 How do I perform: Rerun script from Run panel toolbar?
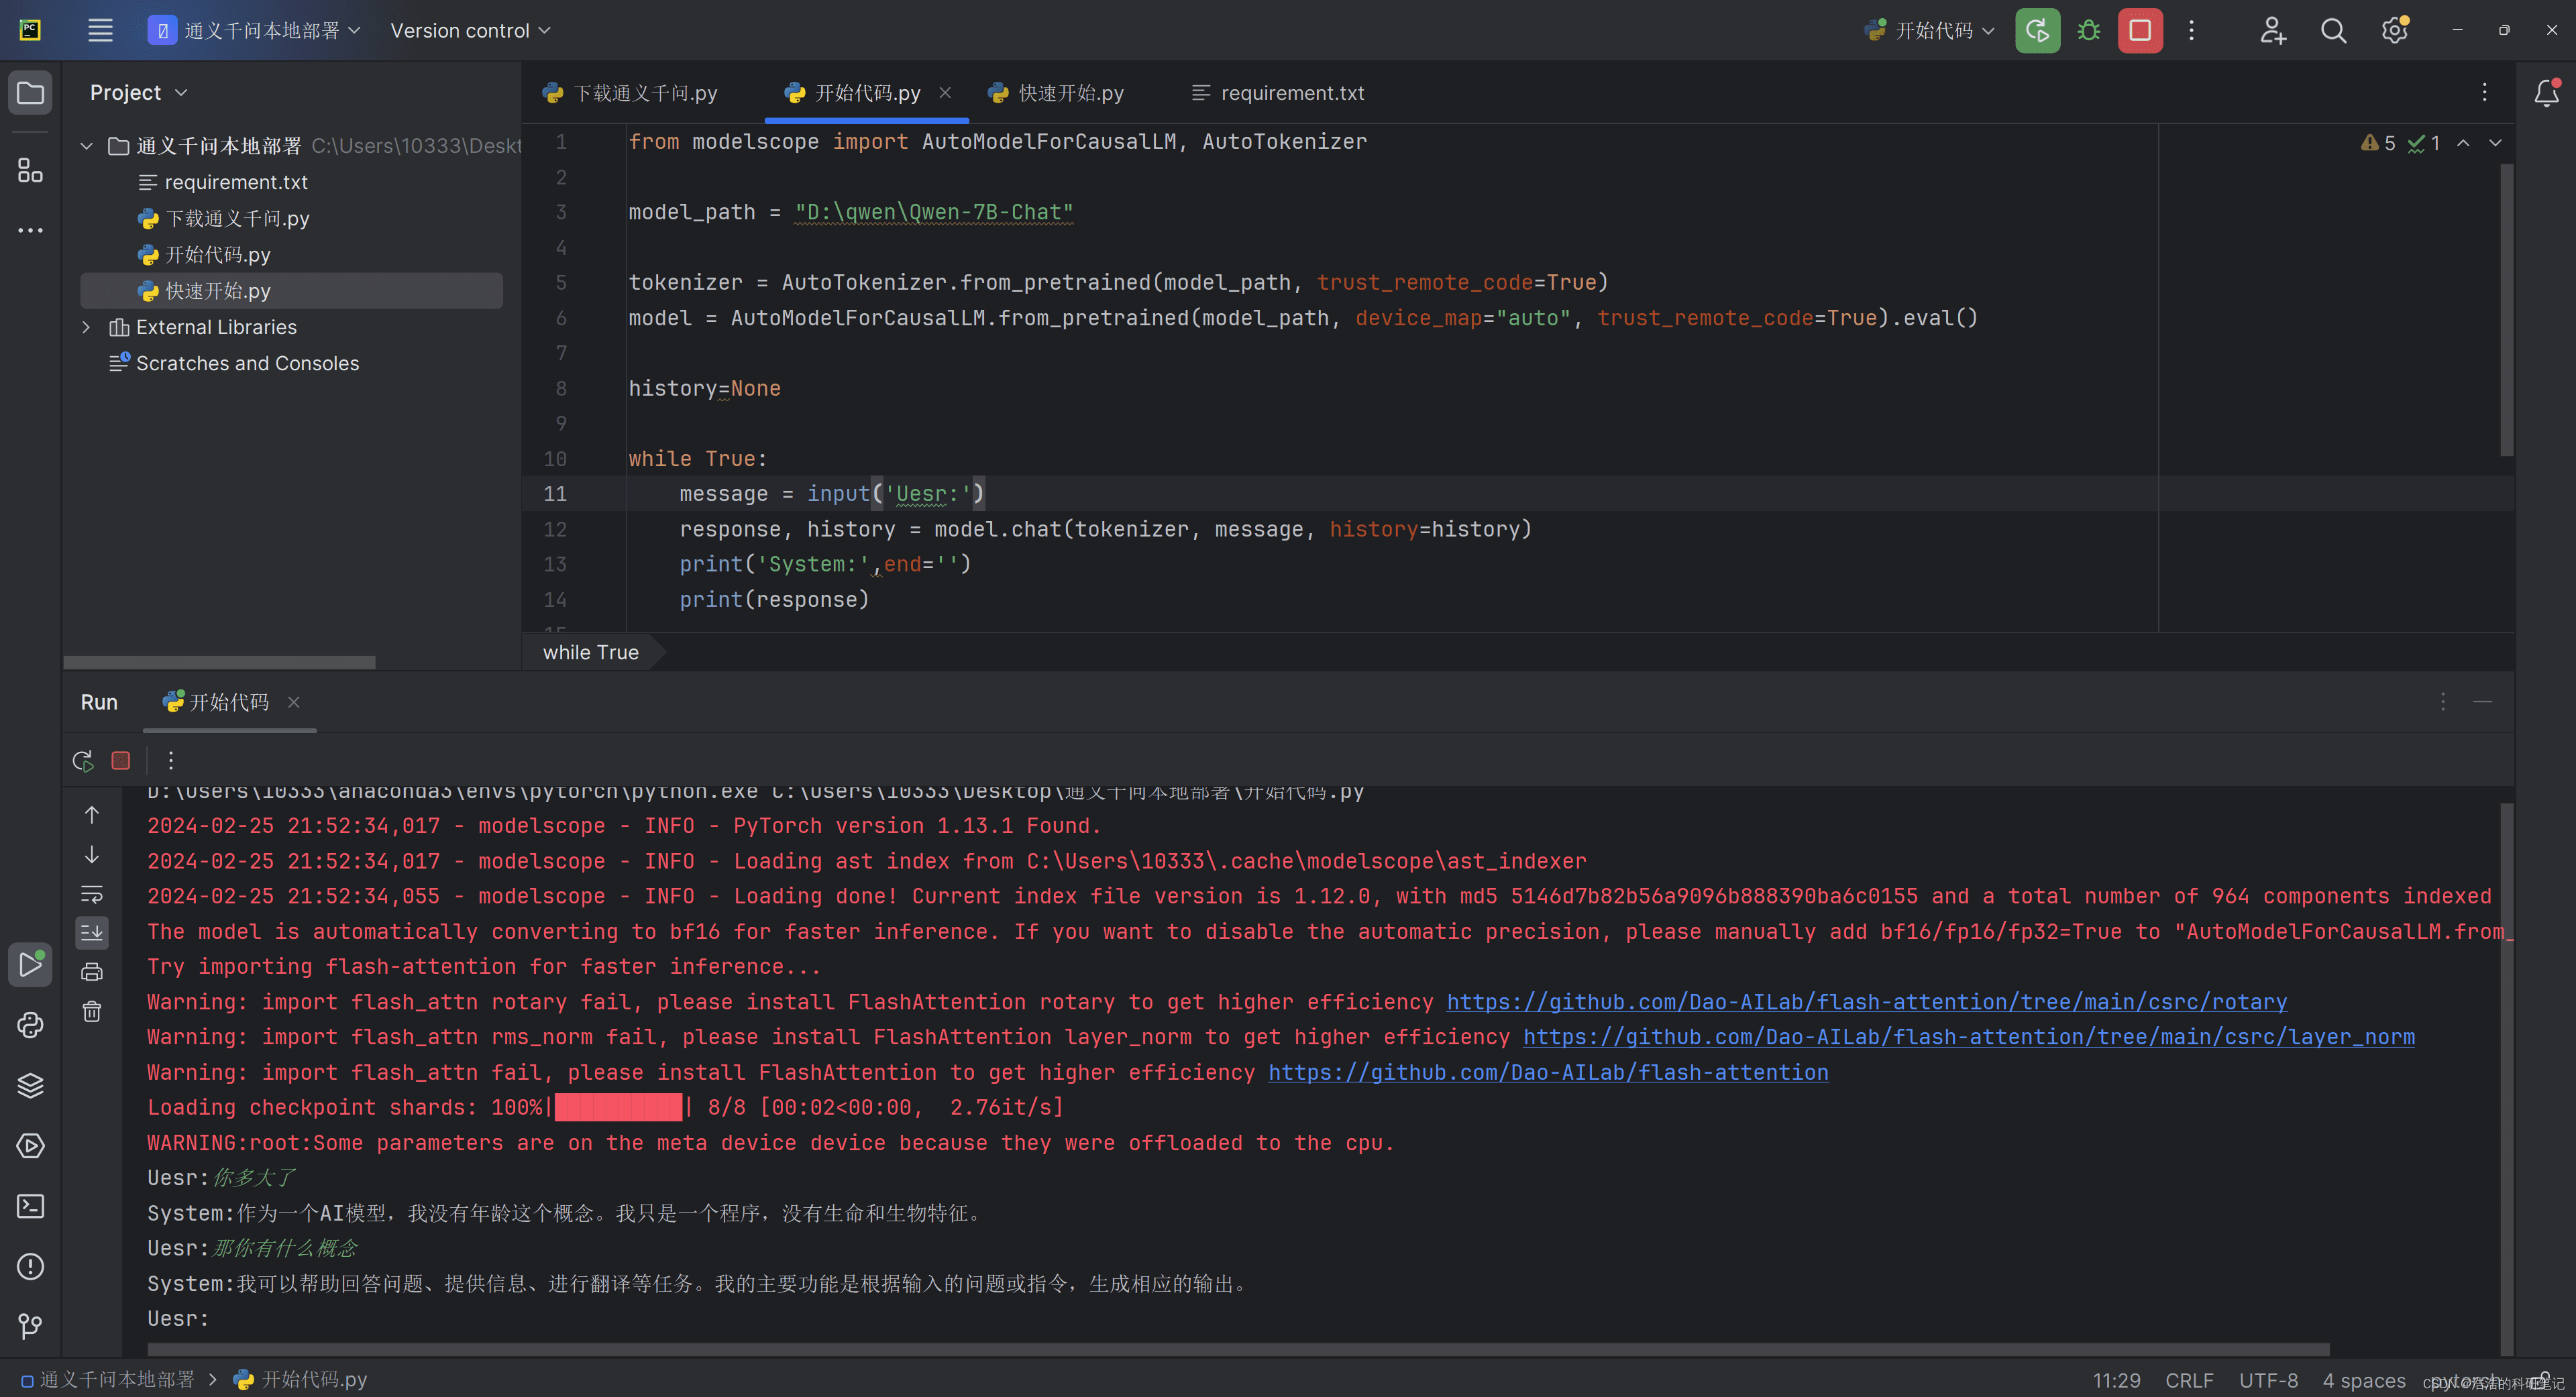83,760
